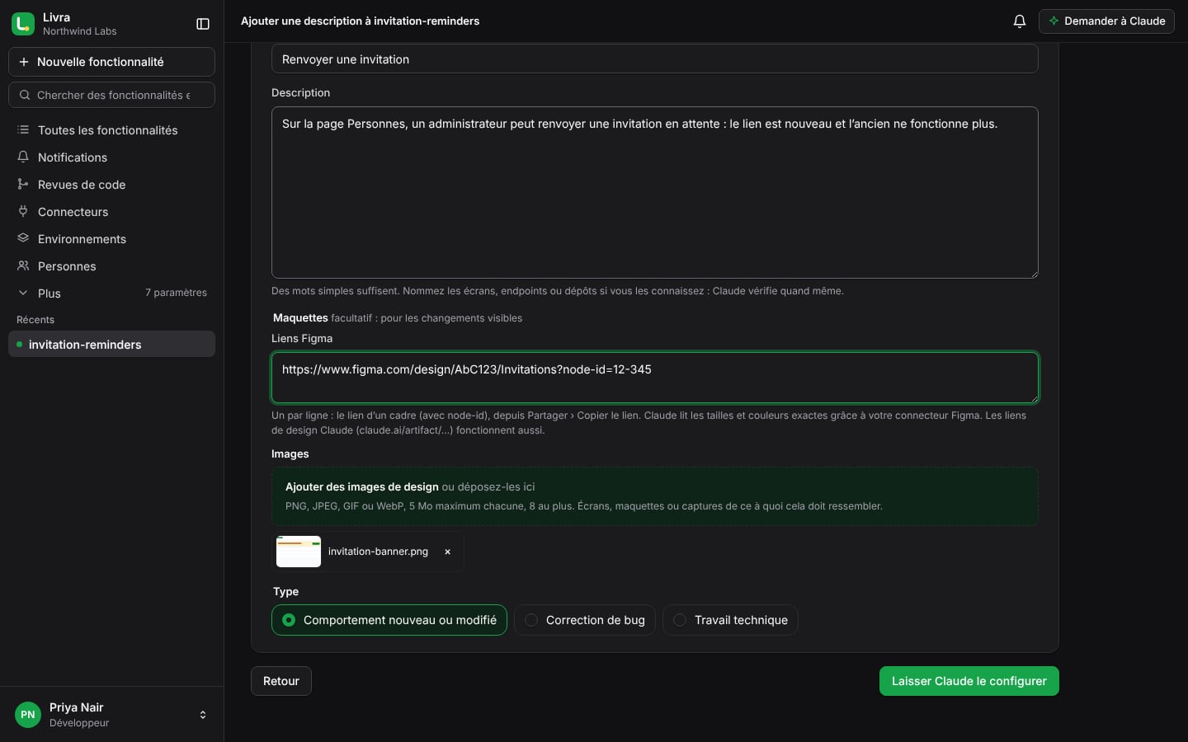Viewport: 1188px width, 742px height.
Task: Click the list icon beside Toutes les fonctionnalités
Action: (x=23, y=130)
